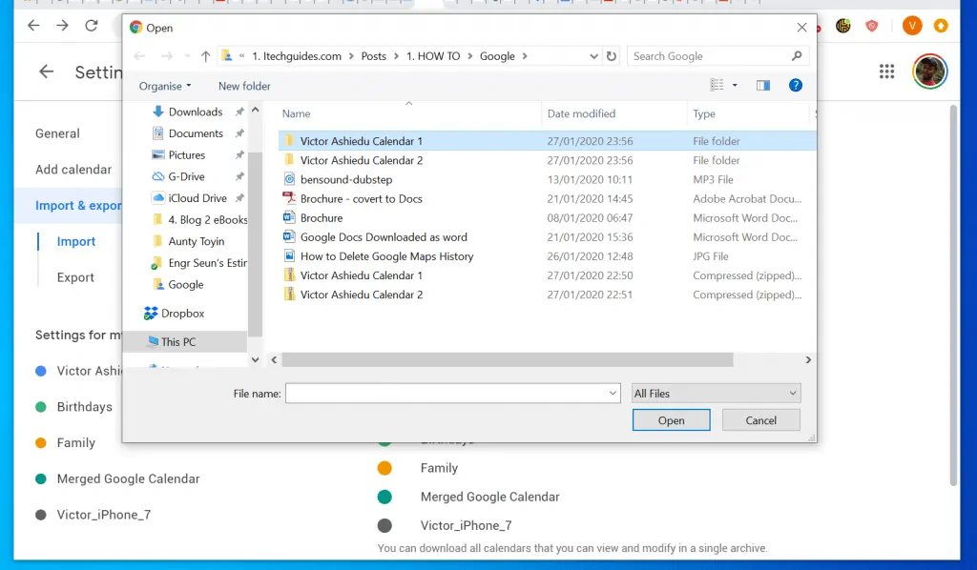Select Google folder in the navigation pane
This screenshot has width=977, height=570.
tap(185, 285)
